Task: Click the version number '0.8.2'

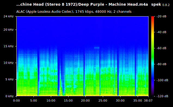Action: pyautogui.click(x=166, y=5)
